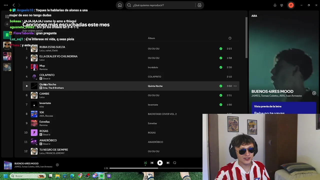This screenshot has height=180, width=320.
Task: Click the Spotify icon in the taskbar
Action: pos(101,176)
